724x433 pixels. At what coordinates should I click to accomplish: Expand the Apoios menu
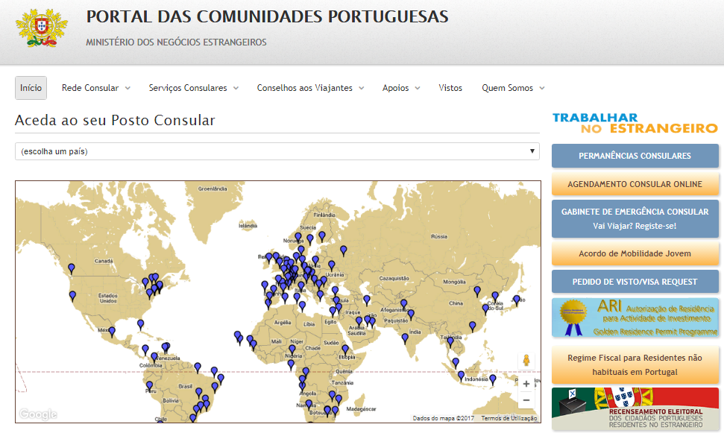coord(401,88)
